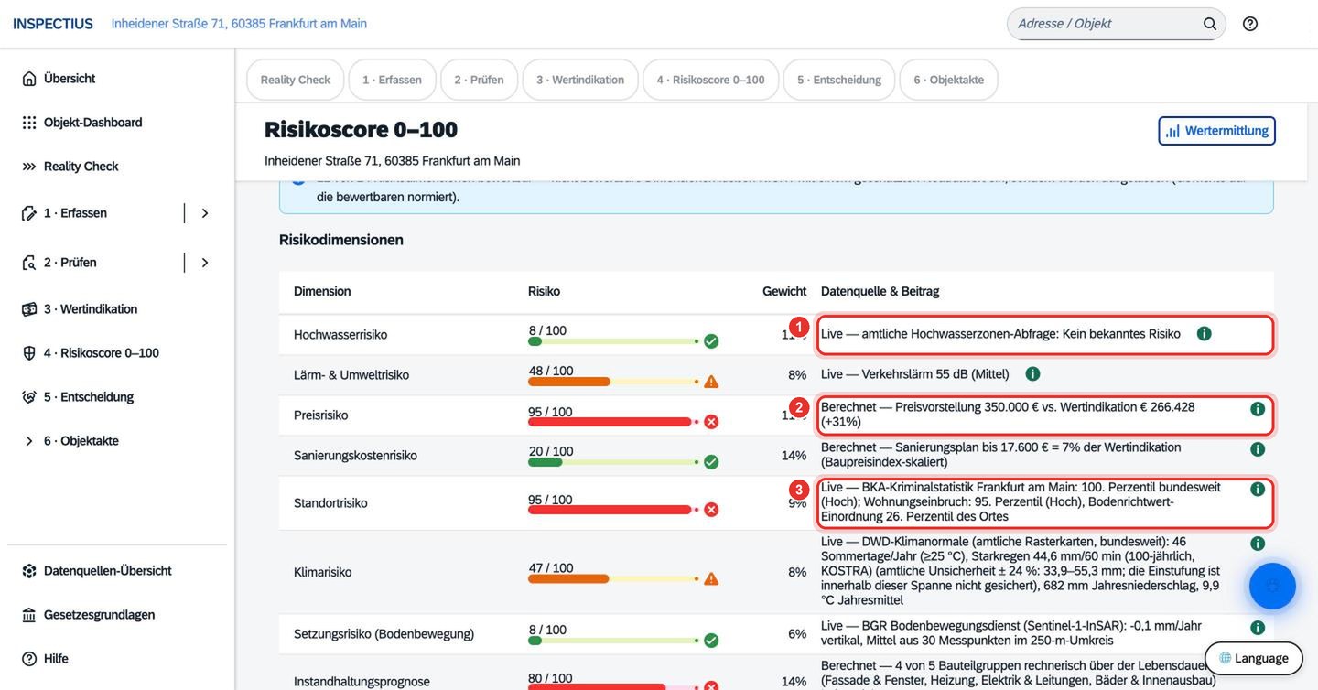Select the Reality Check tab

(296, 80)
